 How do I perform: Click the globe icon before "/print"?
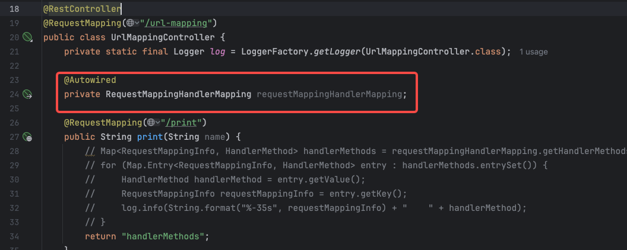point(151,123)
